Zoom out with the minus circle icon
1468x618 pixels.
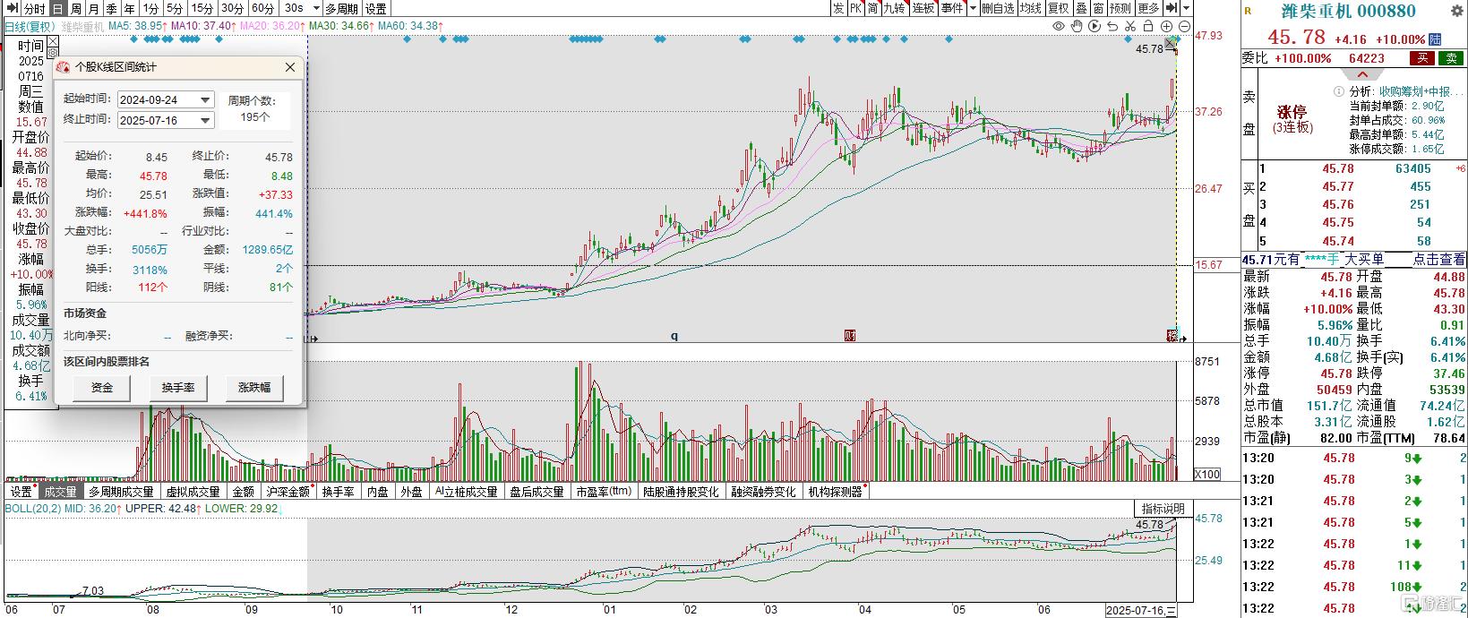[x=1185, y=27]
